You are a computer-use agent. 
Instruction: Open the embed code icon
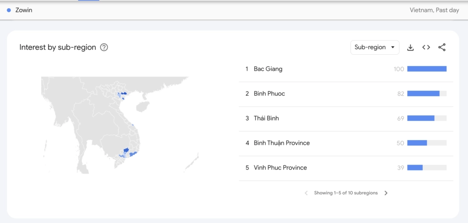pos(426,47)
